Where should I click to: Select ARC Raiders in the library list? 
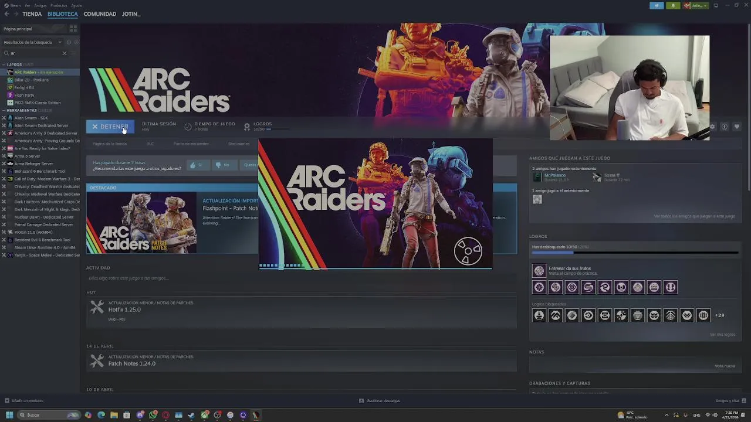tap(40, 72)
